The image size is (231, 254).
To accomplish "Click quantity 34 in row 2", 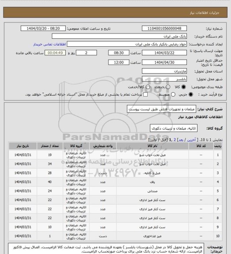I will 50,164.
